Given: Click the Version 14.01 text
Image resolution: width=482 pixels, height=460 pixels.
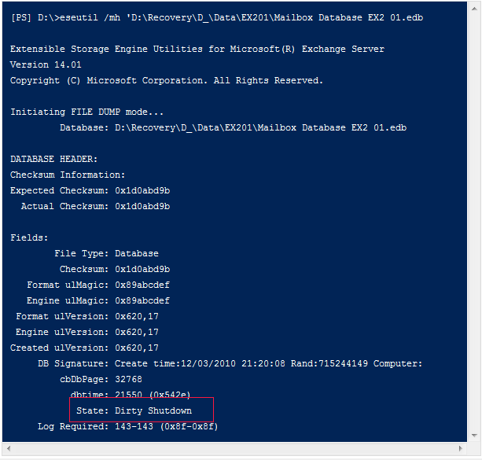Looking at the screenshot, I should [x=46, y=64].
